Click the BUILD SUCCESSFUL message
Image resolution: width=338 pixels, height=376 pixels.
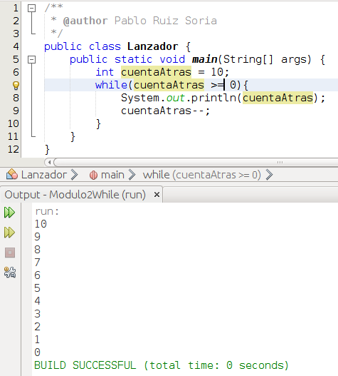162,365
